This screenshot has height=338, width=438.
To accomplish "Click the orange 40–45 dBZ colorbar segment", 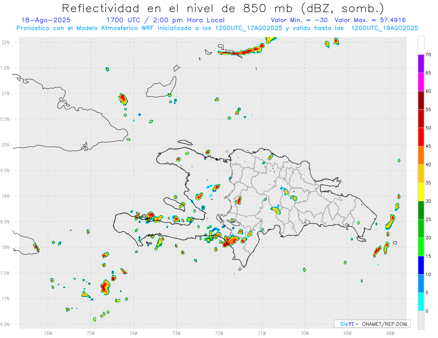I will pyautogui.click(x=421, y=155).
